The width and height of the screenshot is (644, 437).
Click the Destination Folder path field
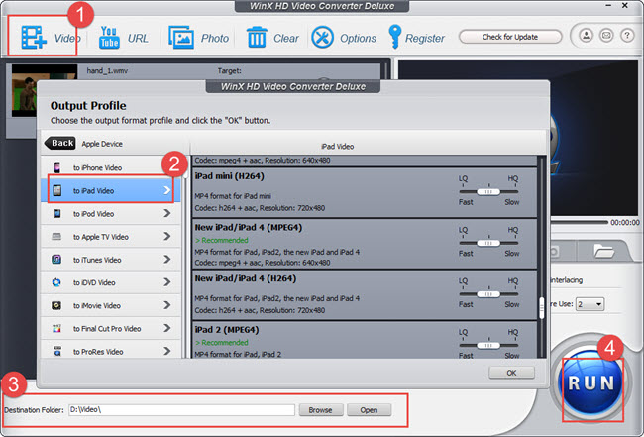[x=181, y=410]
